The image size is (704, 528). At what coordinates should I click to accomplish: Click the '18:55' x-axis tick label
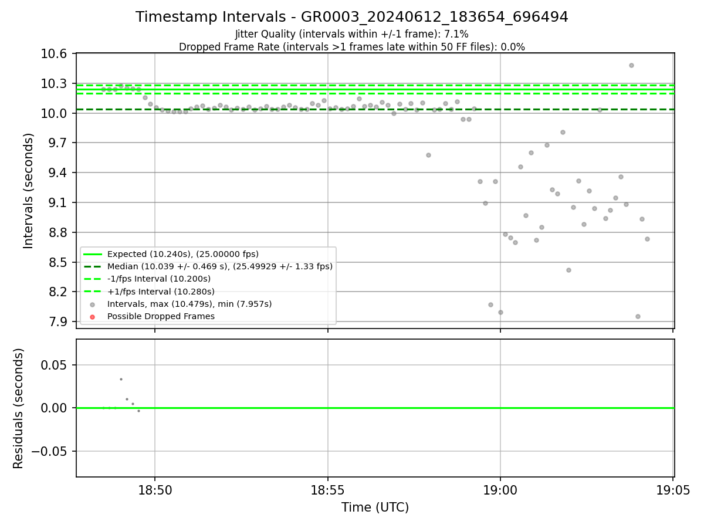(327, 489)
